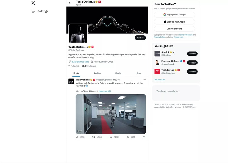Screen dimensions: 228x163
Task: Open the post's view analytics icon
Action: click(128, 137)
